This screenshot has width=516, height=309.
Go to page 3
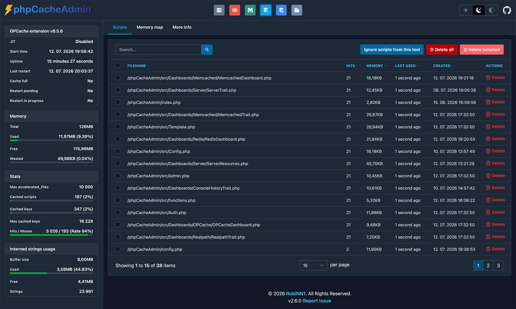(x=498, y=265)
